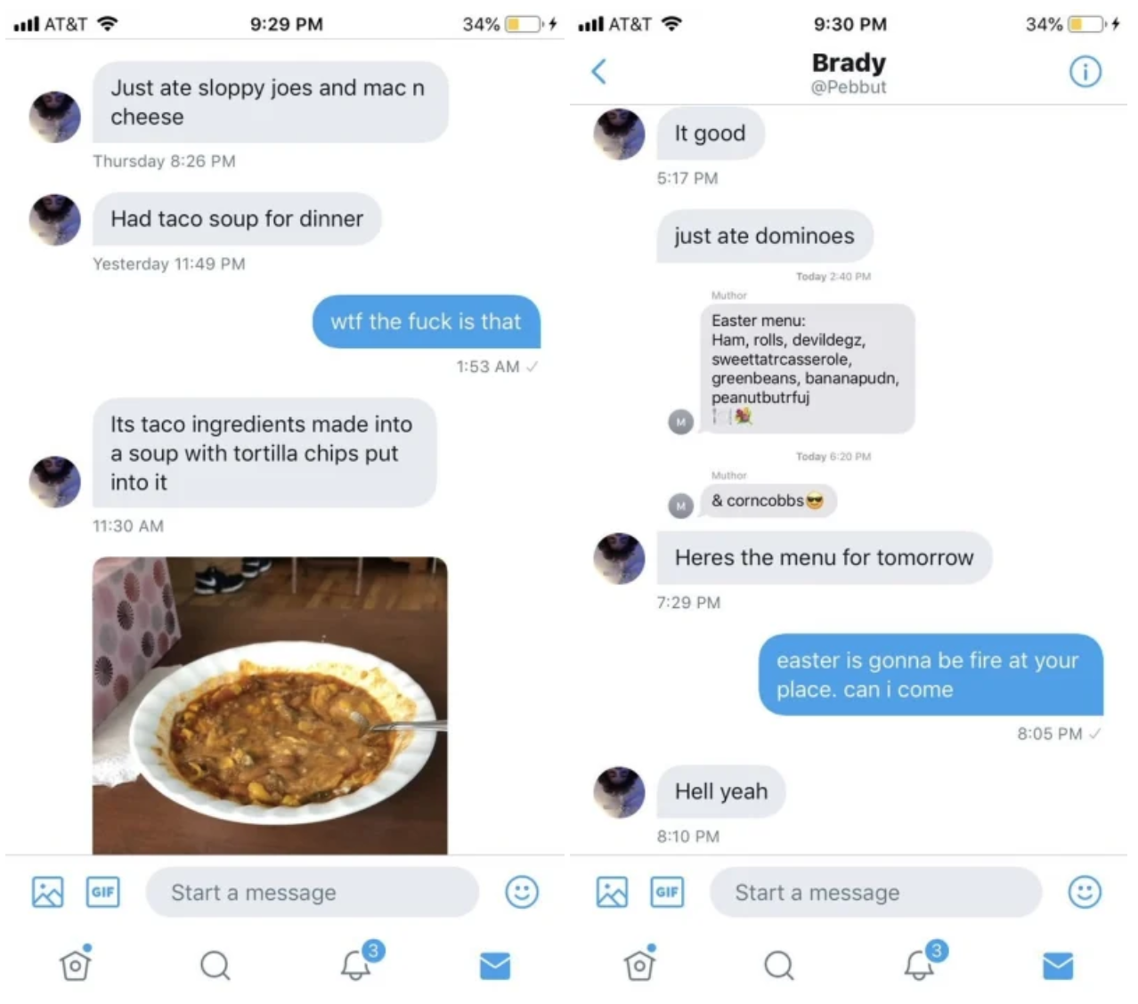Open the taco soup photo
Screen dimensions: 1138x1004
270,705
